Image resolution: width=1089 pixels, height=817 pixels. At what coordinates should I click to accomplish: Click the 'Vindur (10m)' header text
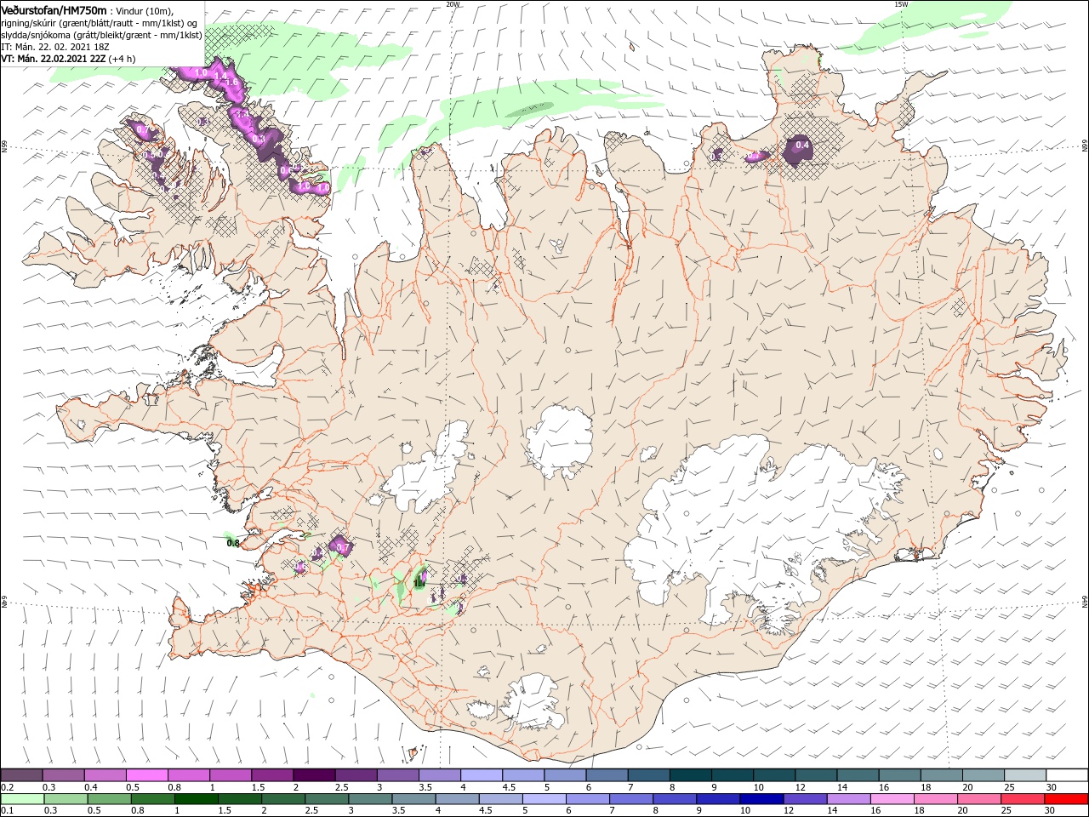145,10
